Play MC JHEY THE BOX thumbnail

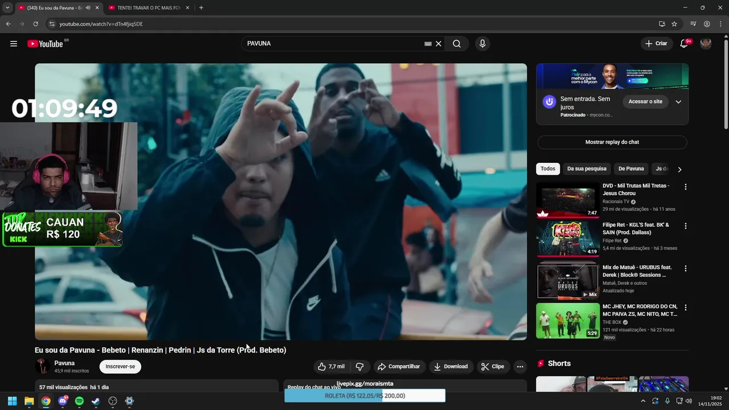pos(568,321)
